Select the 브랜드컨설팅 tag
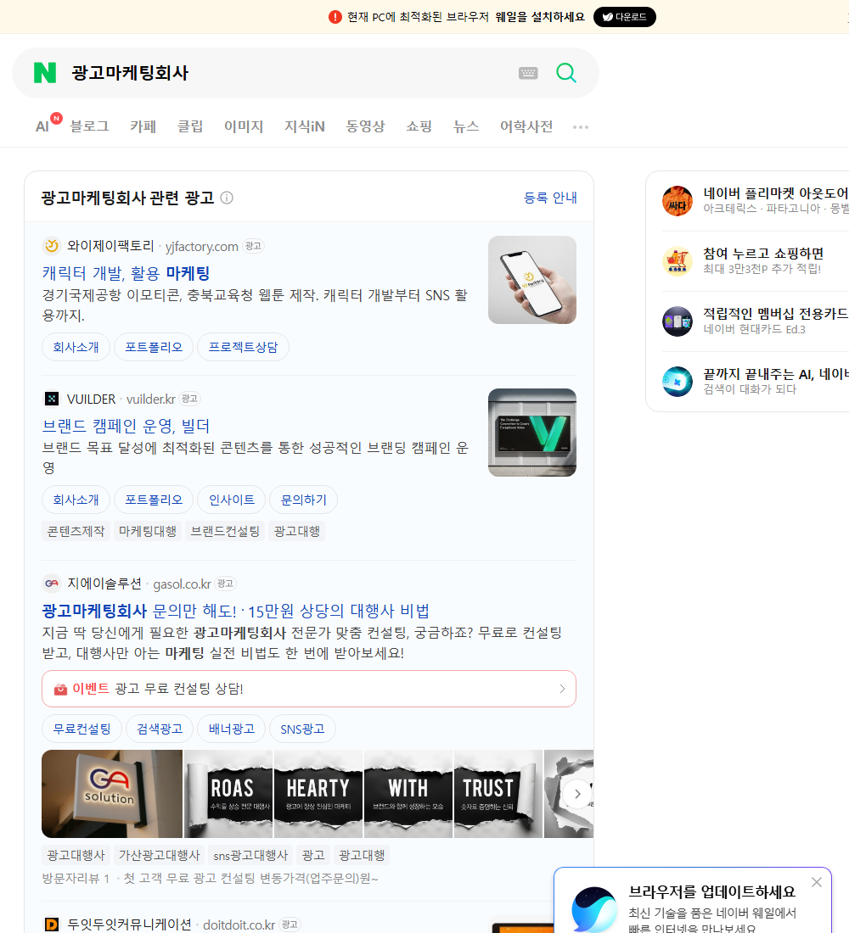849x933 pixels. tap(225, 531)
